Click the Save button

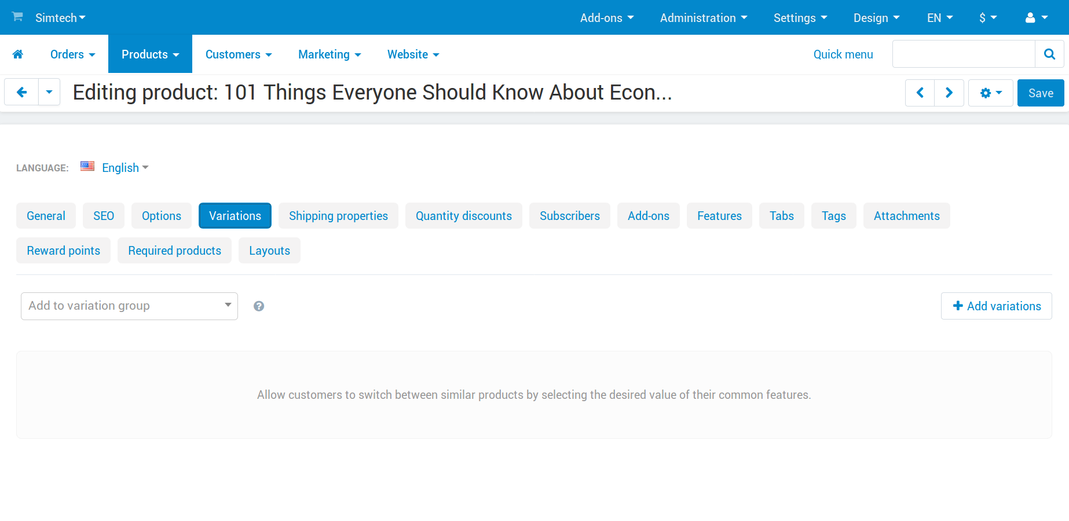pyautogui.click(x=1041, y=93)
